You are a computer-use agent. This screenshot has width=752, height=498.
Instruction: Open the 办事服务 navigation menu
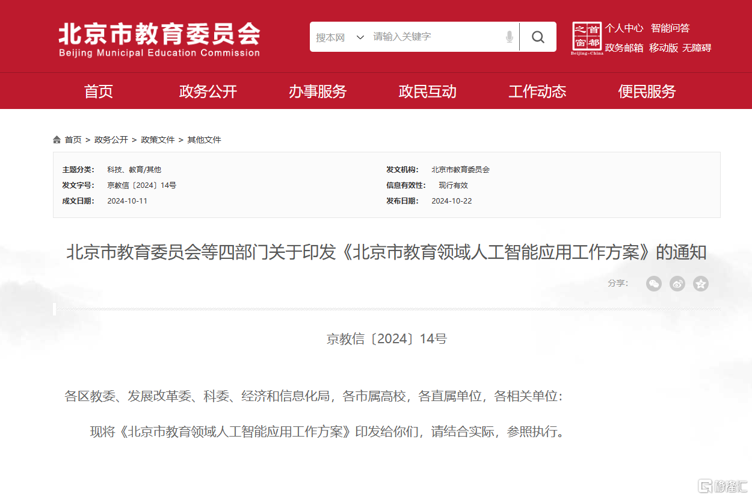point(318,92)
